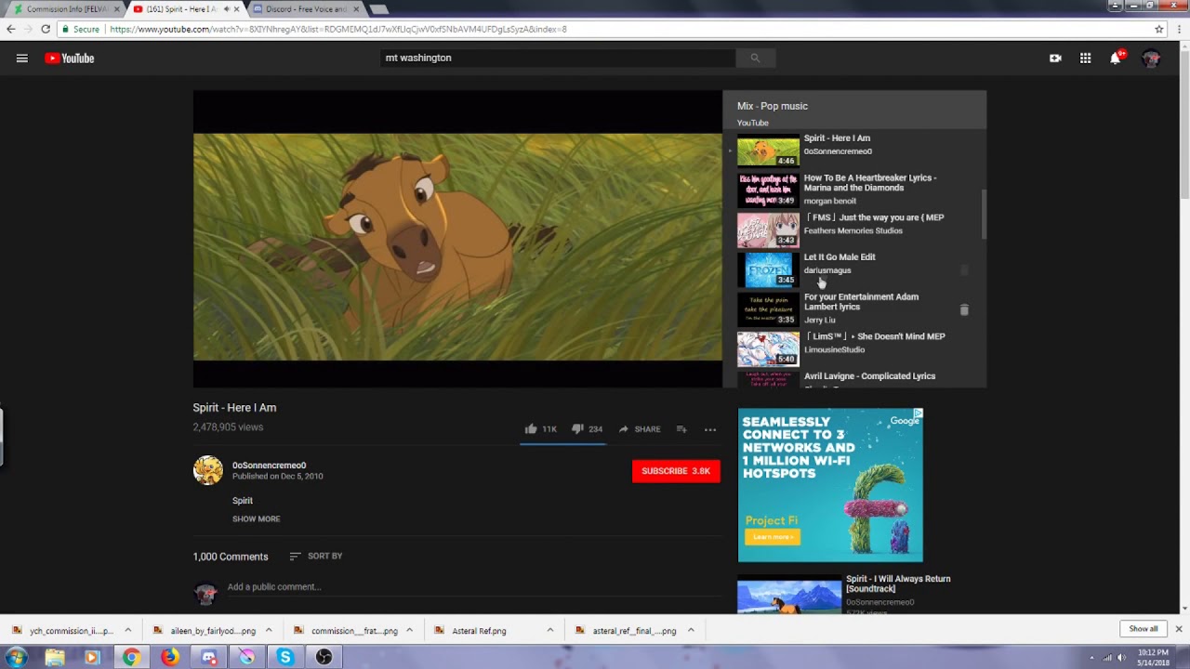Viewport: 1190px width, 669px height.
Task: Open OBS Studio from the taskbar
Action: [x=324, y=657]
